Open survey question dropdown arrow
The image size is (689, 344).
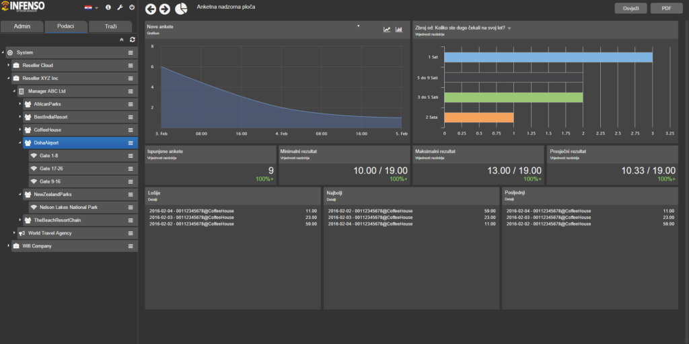pos(509,28)
